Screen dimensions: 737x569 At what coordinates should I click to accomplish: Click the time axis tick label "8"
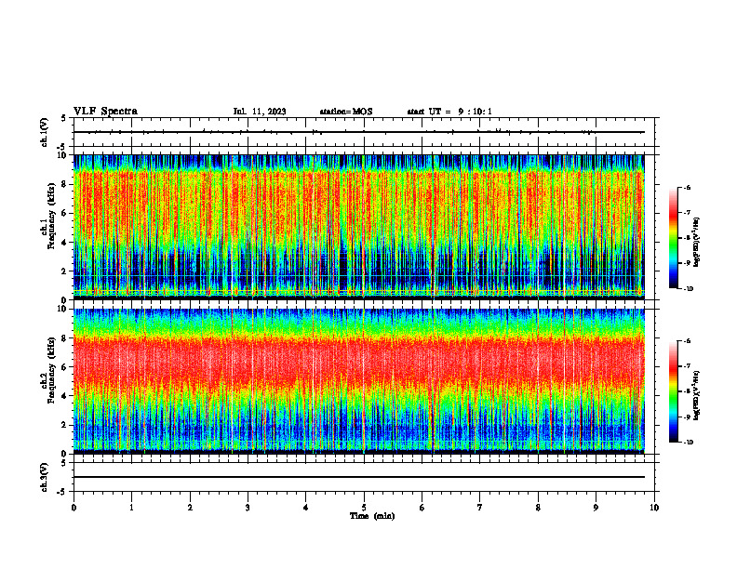pos(538,508)
